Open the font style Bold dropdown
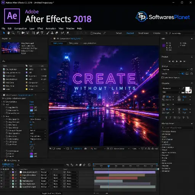The width and height of the screenshot is (195, 195). click(x=171, y=92)
